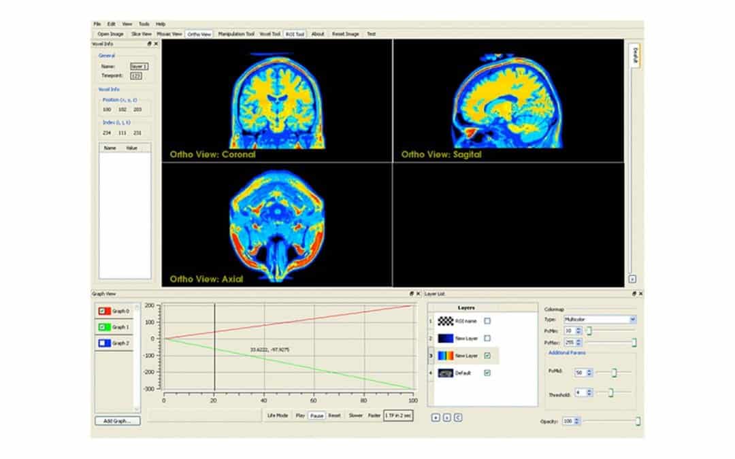Toggle the Graph 0 checkbox
The width and height of the screenshot is (735, 459).
(x=102, y=311)
